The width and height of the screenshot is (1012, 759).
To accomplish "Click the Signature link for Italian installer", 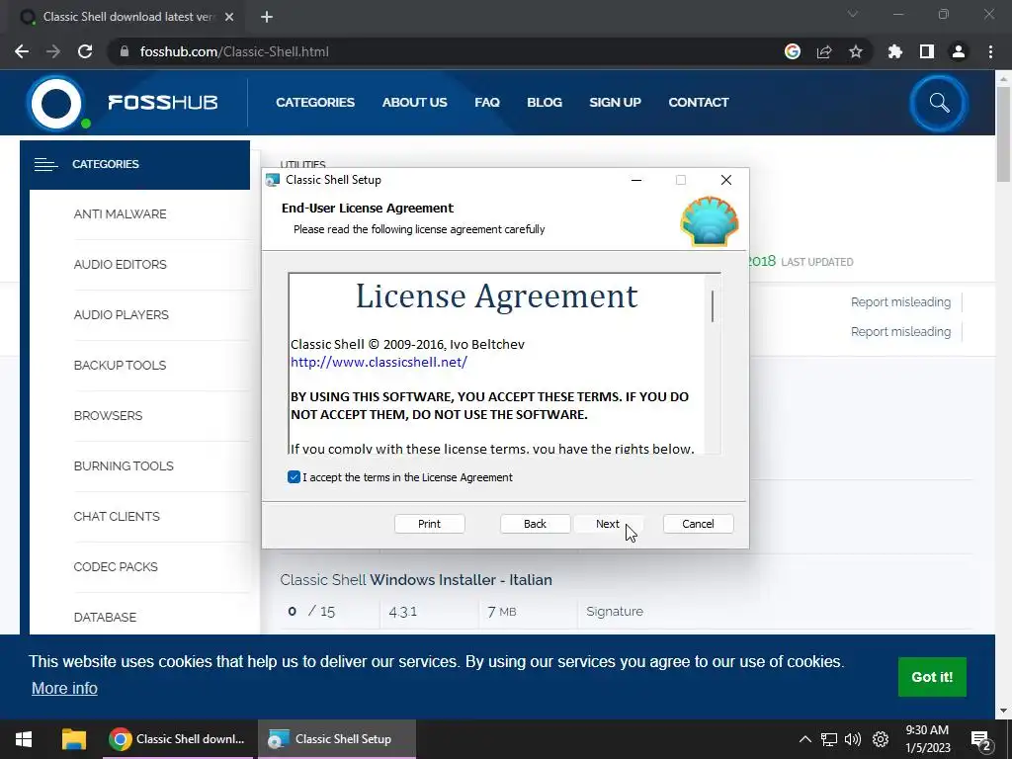I will (x=615, y=611).
